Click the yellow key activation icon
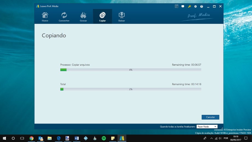 pyautogui.click(x=189, y=6)
